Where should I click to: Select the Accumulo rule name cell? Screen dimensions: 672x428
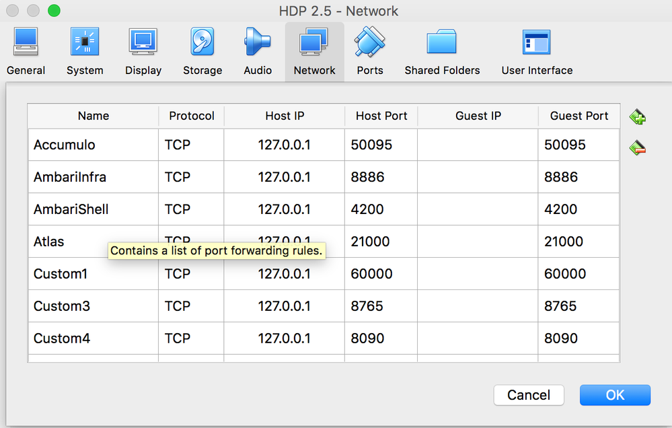pos(94,145)
